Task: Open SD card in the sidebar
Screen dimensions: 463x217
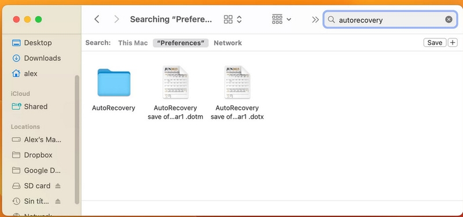Action: 37,186
